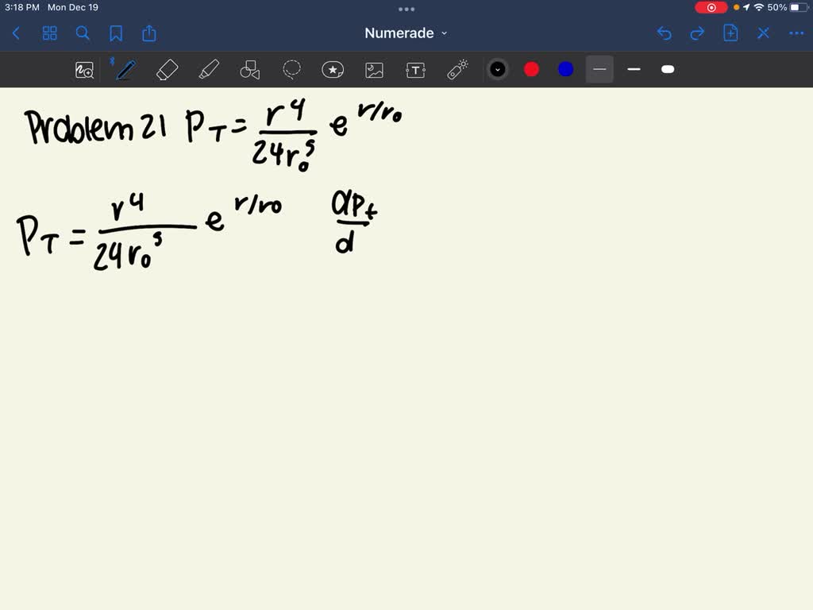The image size is (813, 610).
Task: Open the three-dot more options menu
Action: [x=796, y=33]
